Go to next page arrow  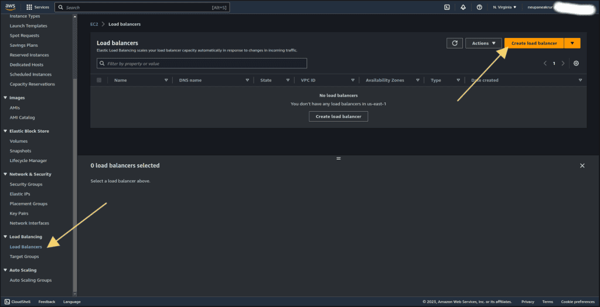coord(563,63)
